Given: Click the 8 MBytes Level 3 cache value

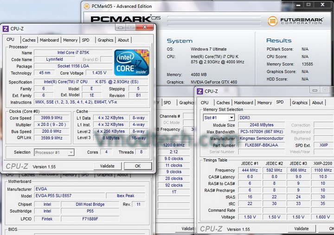Looking at the screenshot, I should click(x=111, y=138).
